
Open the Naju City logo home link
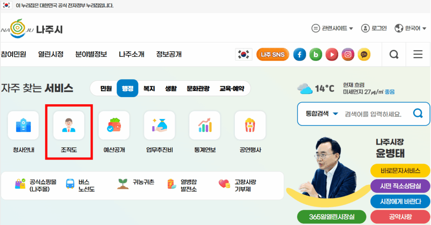tap(32, 29)
